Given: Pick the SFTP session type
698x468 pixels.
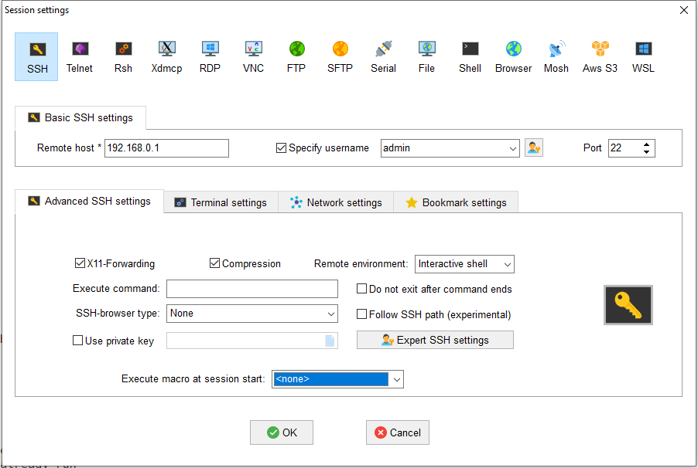Looking at the screenshot, I should (x=340, y=56).
